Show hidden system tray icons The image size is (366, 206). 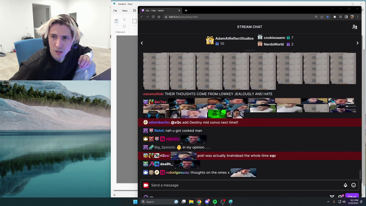(328, 202)
